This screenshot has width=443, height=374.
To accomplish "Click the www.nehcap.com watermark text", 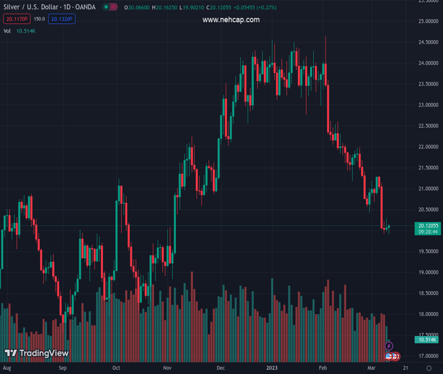I will tap(231, 20).
